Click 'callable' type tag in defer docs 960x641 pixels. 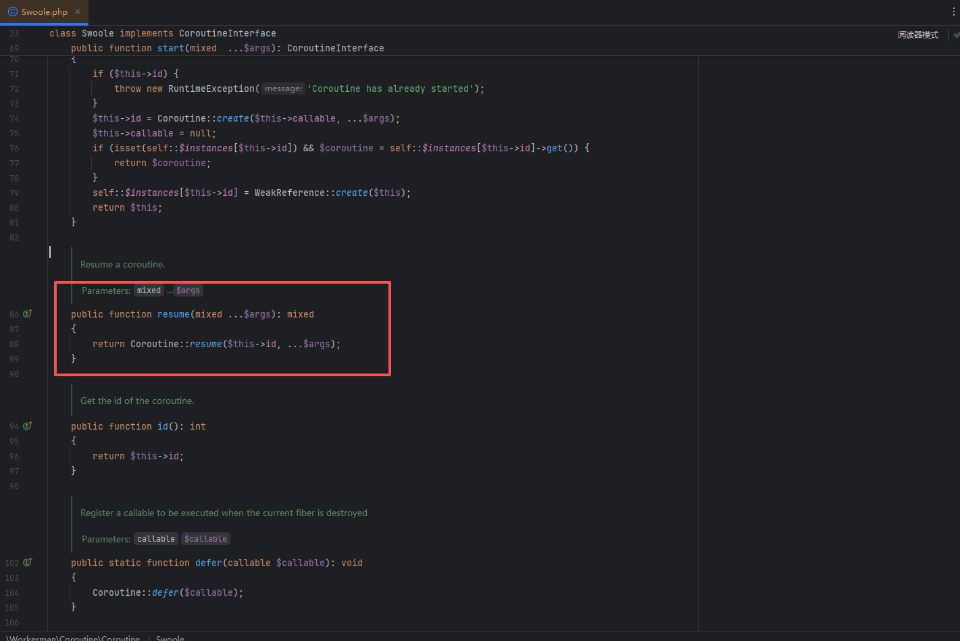coord(156,539)
